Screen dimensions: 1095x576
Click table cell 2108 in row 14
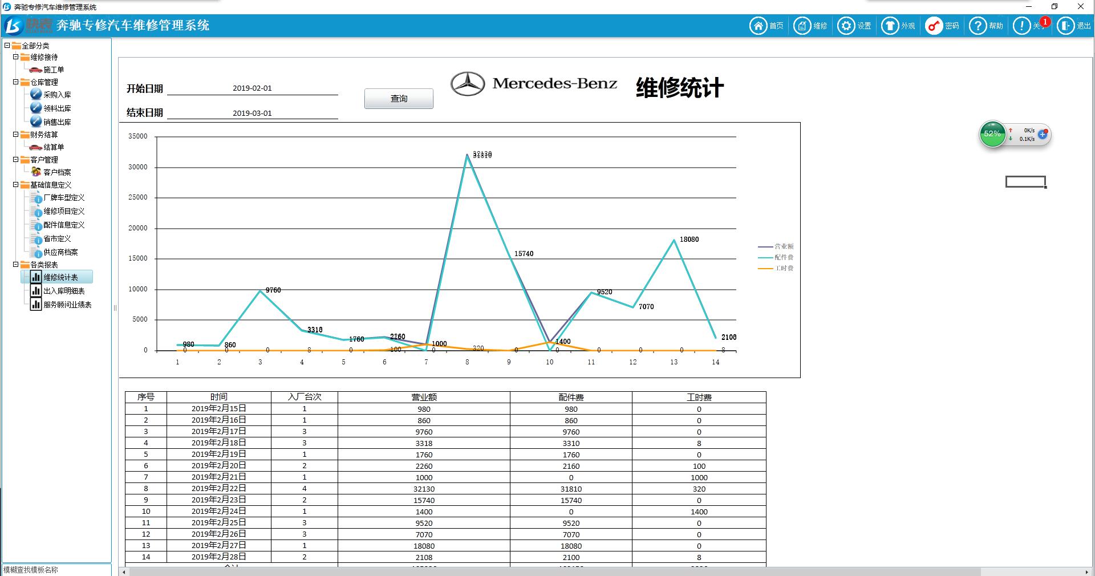tap(424, 557)
